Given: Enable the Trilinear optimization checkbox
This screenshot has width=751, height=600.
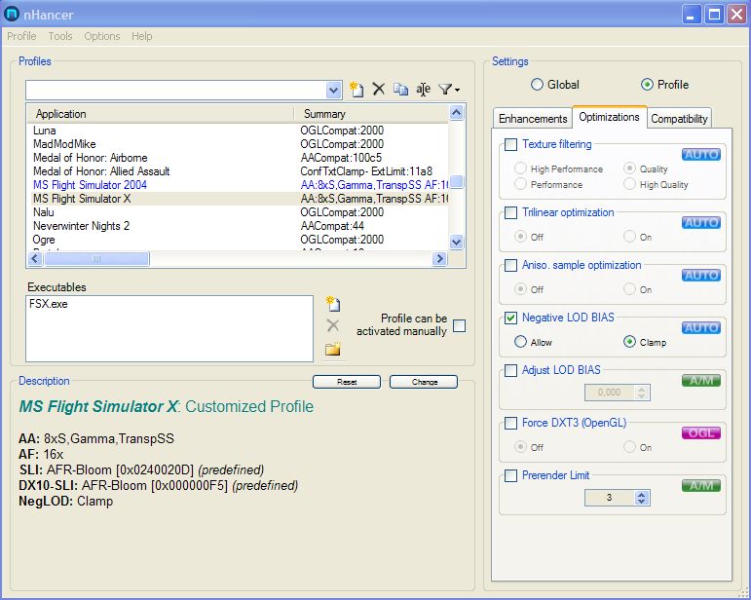Looking at the screenshot, I should point(511,212).
